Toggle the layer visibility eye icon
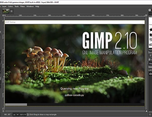Image resolution: width=152 pixels, height=117 pixels. pyautogui.click(x=150, y=74)
